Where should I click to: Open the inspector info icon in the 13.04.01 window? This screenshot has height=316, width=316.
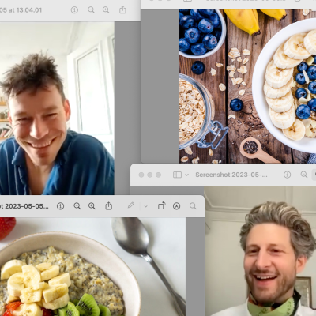(74, 10)
